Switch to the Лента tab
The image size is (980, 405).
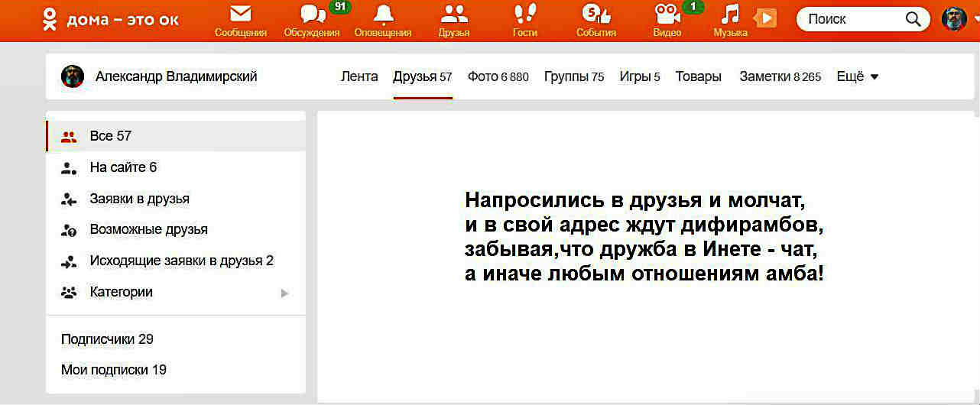359,76
